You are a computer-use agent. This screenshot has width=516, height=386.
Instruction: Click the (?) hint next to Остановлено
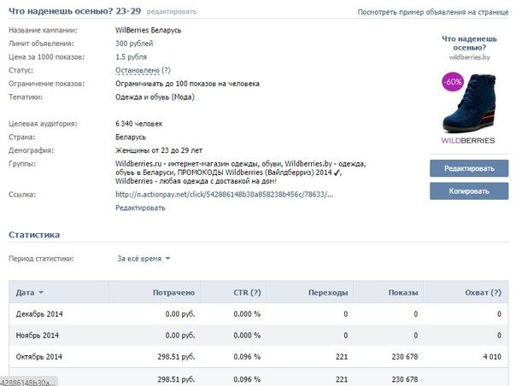[166, 70]
